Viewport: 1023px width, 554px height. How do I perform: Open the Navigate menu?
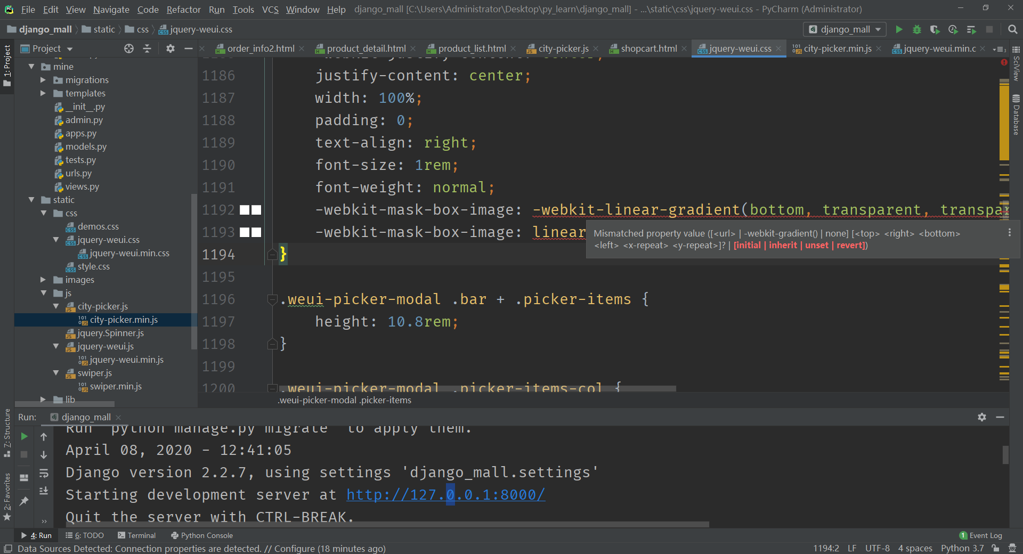tap(111, 10)
